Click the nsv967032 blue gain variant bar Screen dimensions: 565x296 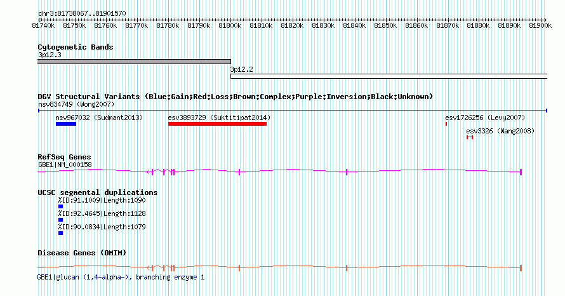pyautogui.click(x=66, y=124)
